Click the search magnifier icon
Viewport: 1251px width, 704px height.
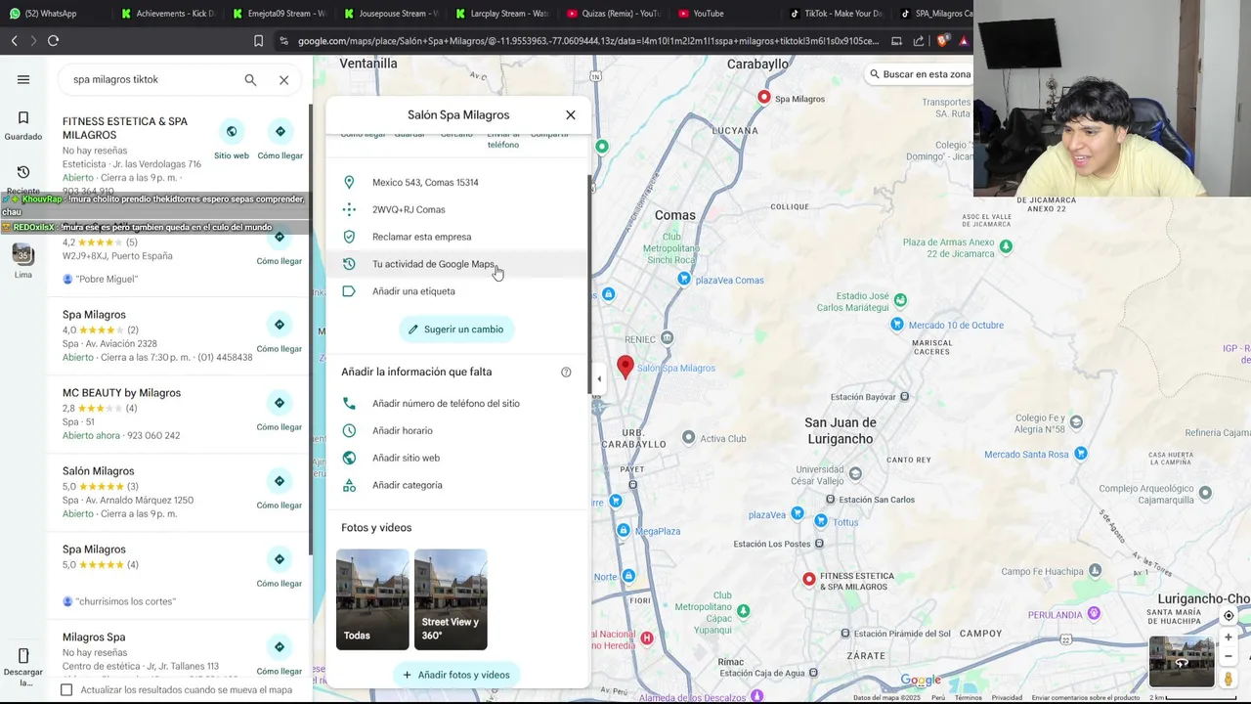pyautogui.click(x=250, y=79)
